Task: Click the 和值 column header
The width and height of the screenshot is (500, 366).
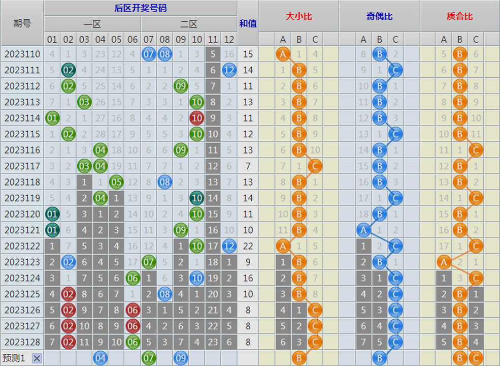Action: click(248, 23)
